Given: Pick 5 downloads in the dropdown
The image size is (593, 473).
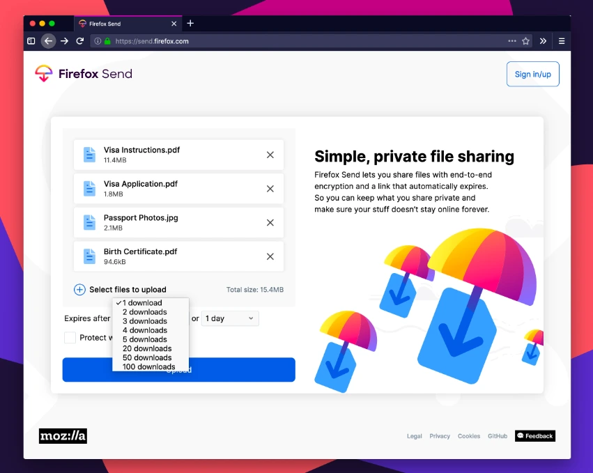Looking at the screenshot, I should pos(151,339).
